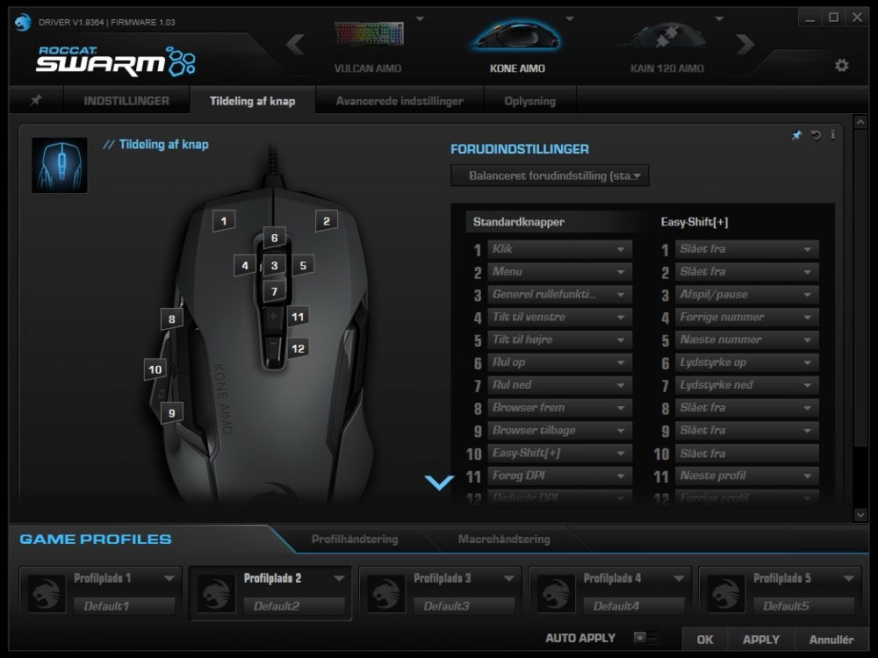The width and height of the screenshot is (878, 658).
Task: Open the Rul op dropdown
Action: [x=559, y=362]
